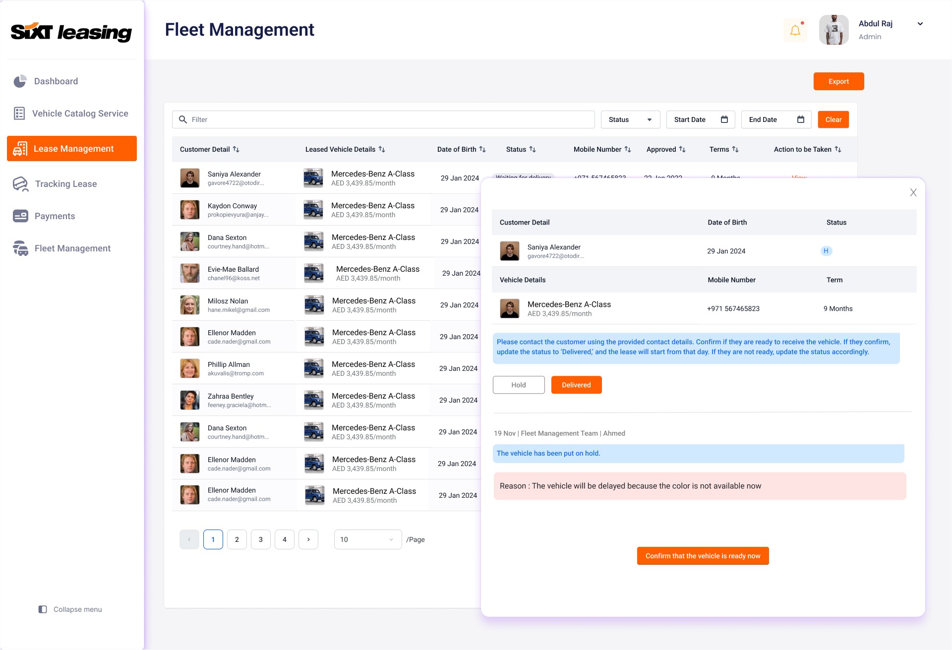Click the notification bell icon
This screenshot has width=952, height=650.
(795, 30)
